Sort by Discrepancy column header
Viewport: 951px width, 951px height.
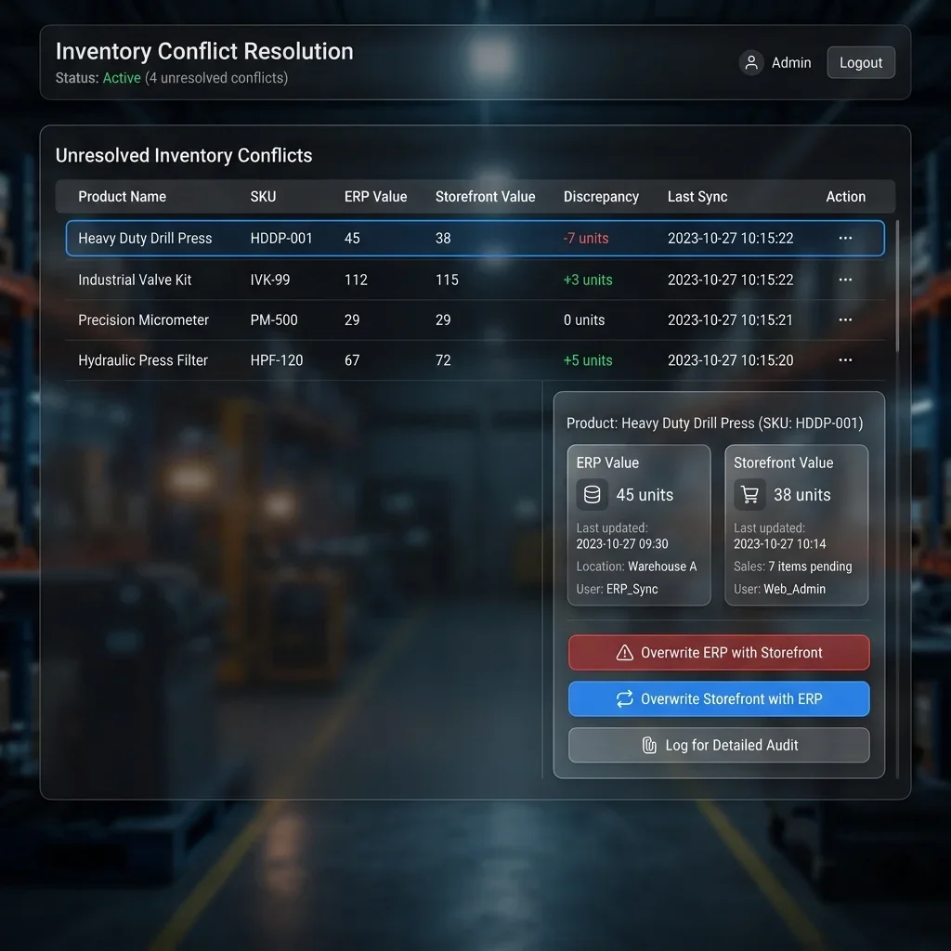tap(601, 197)
